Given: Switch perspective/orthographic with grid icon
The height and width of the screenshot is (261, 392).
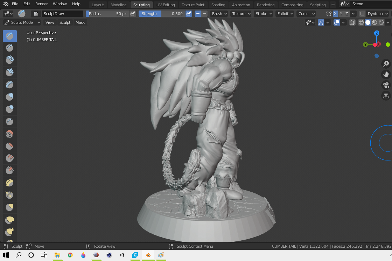Looking at the screenshot, I should (x=386, y=96).
